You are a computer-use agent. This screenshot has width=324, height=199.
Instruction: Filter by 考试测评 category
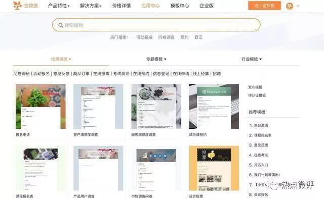(121, 74)
